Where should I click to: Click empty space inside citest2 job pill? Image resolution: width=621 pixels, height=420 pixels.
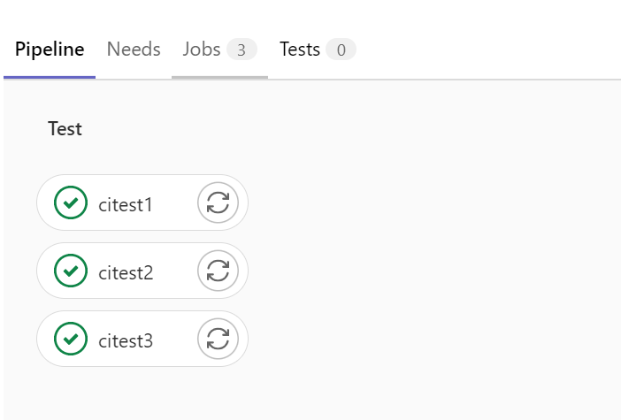(x=174, y=271)
